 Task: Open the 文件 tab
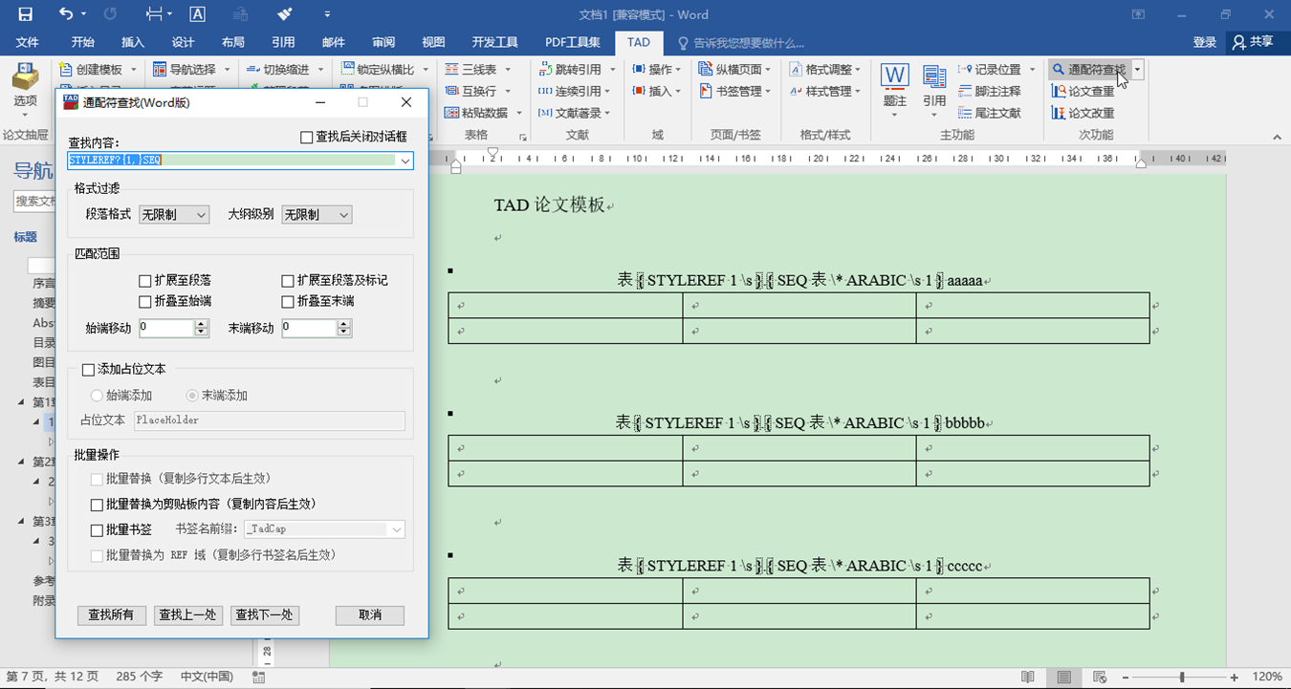click(28, 42)
